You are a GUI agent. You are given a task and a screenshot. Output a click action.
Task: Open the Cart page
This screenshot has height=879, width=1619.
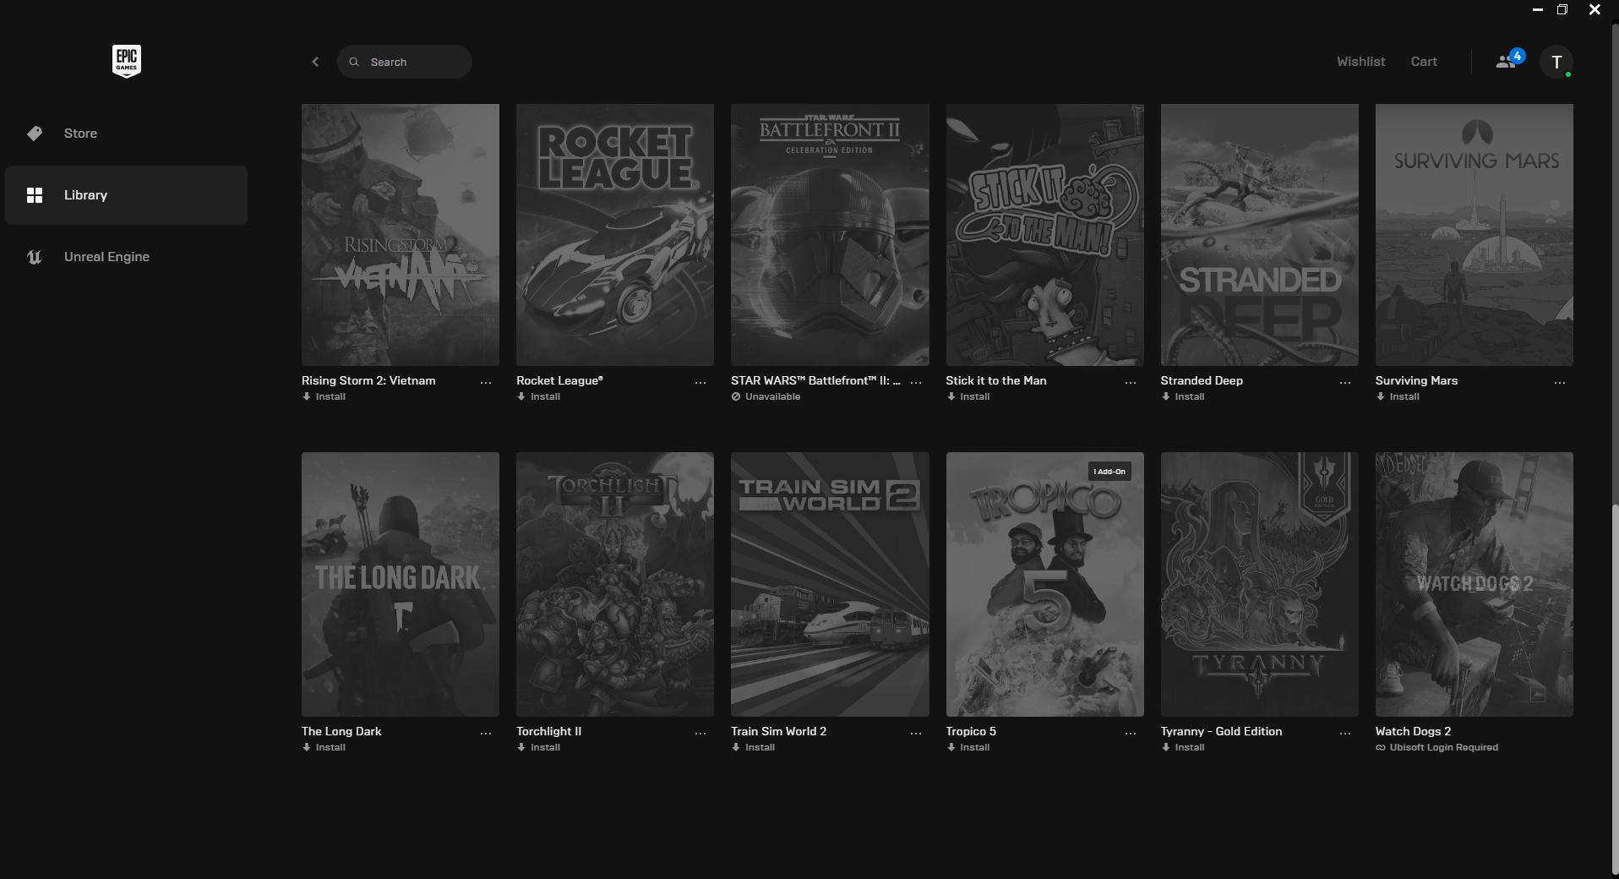click(1424, 62)
